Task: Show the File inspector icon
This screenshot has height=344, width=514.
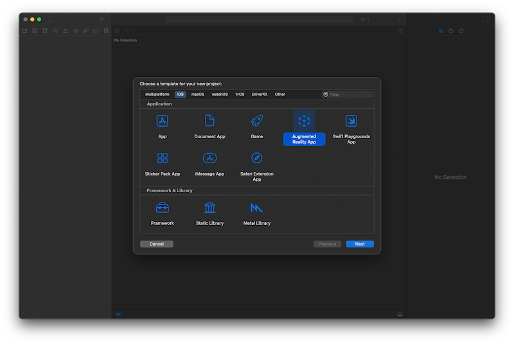Action: [441, 31]
